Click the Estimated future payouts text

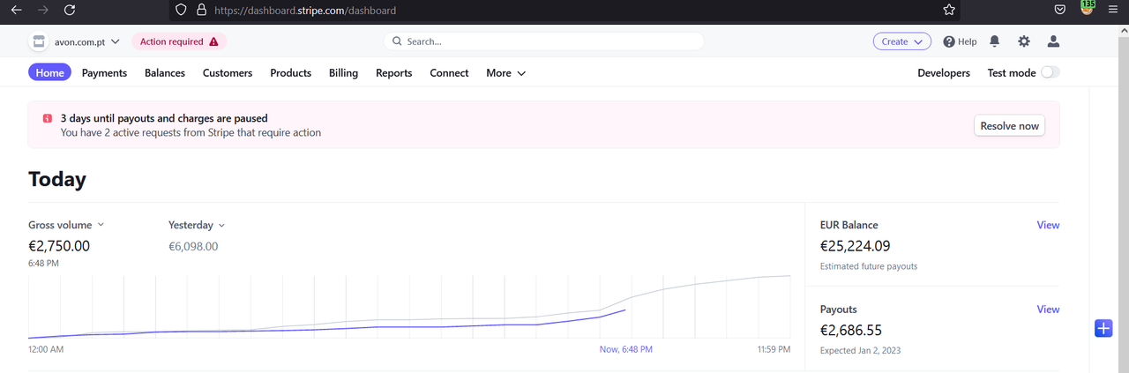(869, 266)
